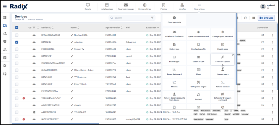Screen dimensions: 279x125
Task: Open the column chooser icon
Action: click(x=254, y=18)
